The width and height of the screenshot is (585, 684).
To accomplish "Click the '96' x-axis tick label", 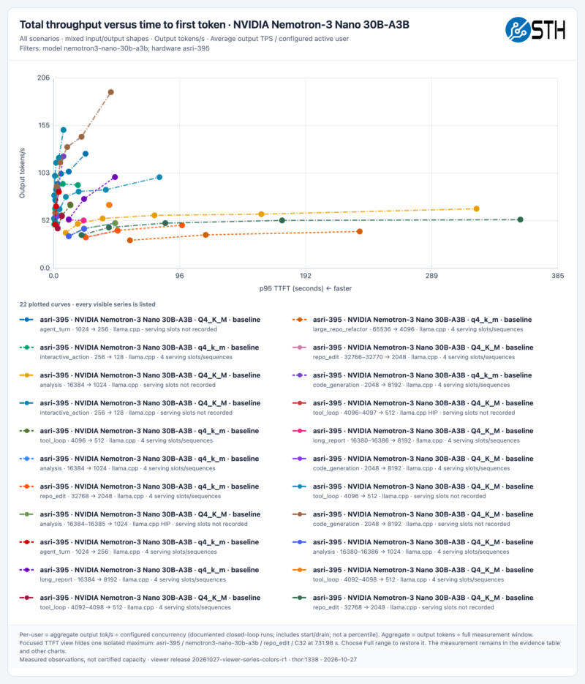I will tap(180, 276).
